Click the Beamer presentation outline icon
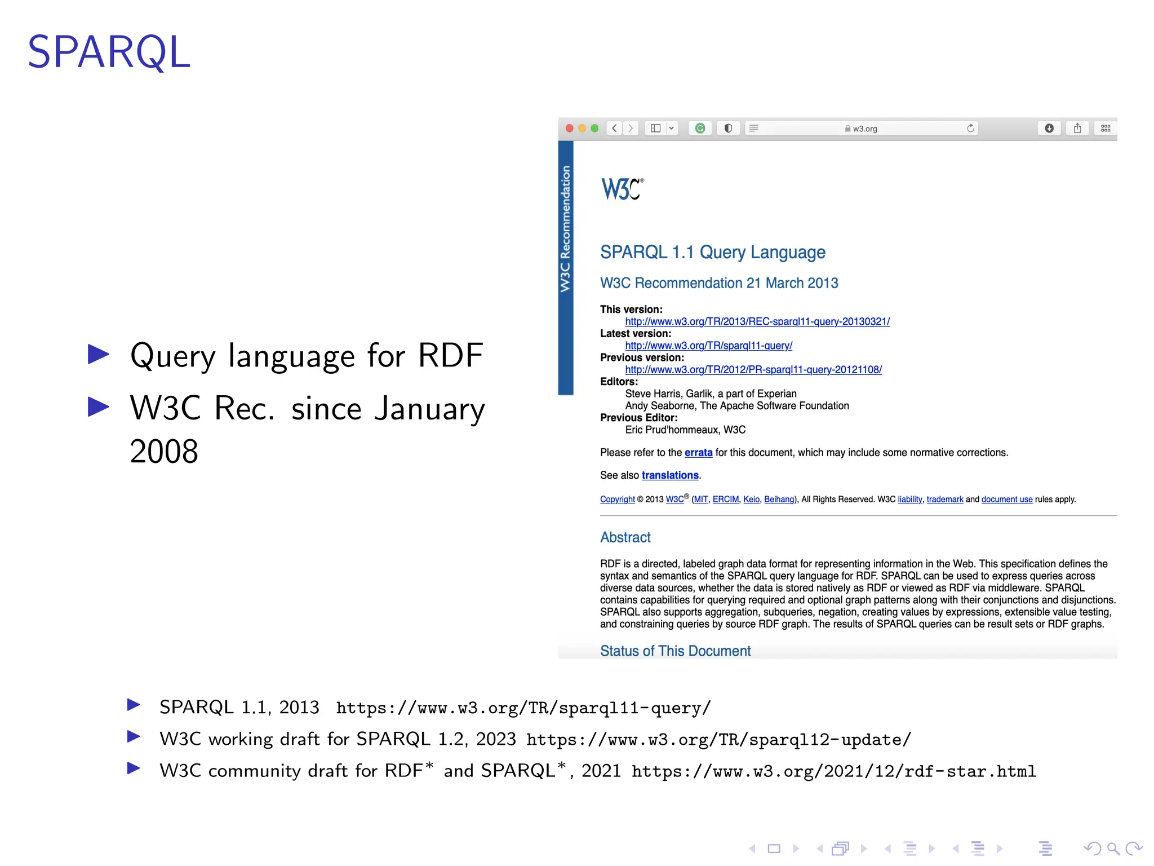Viewport: 1154px width, 866px height. [x=1046, y=849]
